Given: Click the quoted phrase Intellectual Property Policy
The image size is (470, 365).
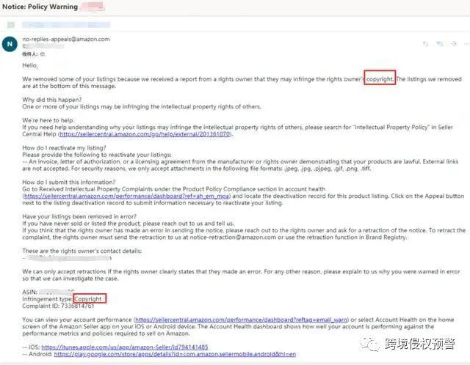Looking at the screenshot, I should (391, 128).
